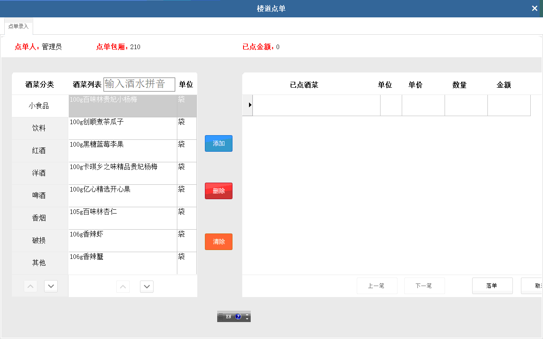The height and width of the screenshot is (339, 543).
Task: Click the 单价 column header
Action: (416, 85)
